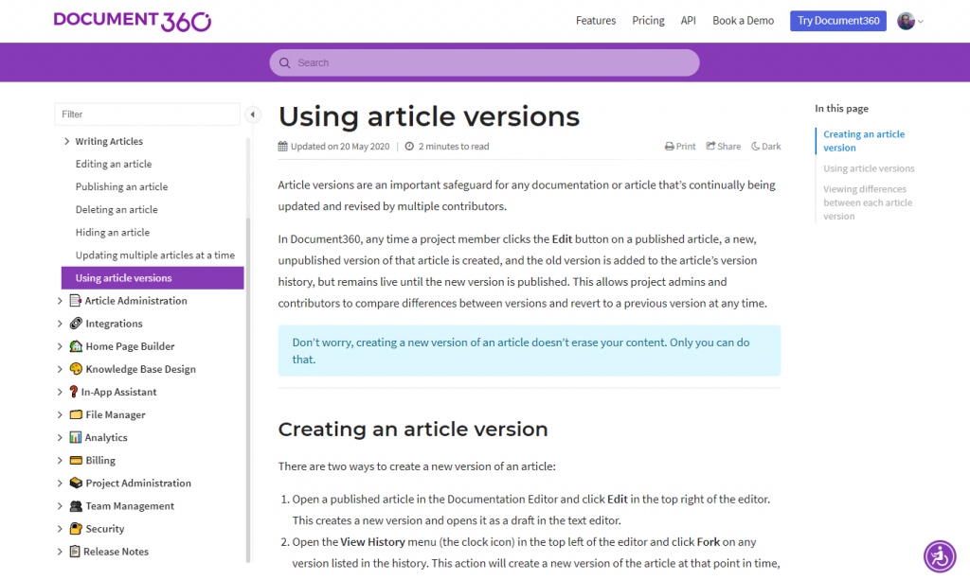Click inside the search bar
This screenshot has height=580, width=970.
coord(484,62)
